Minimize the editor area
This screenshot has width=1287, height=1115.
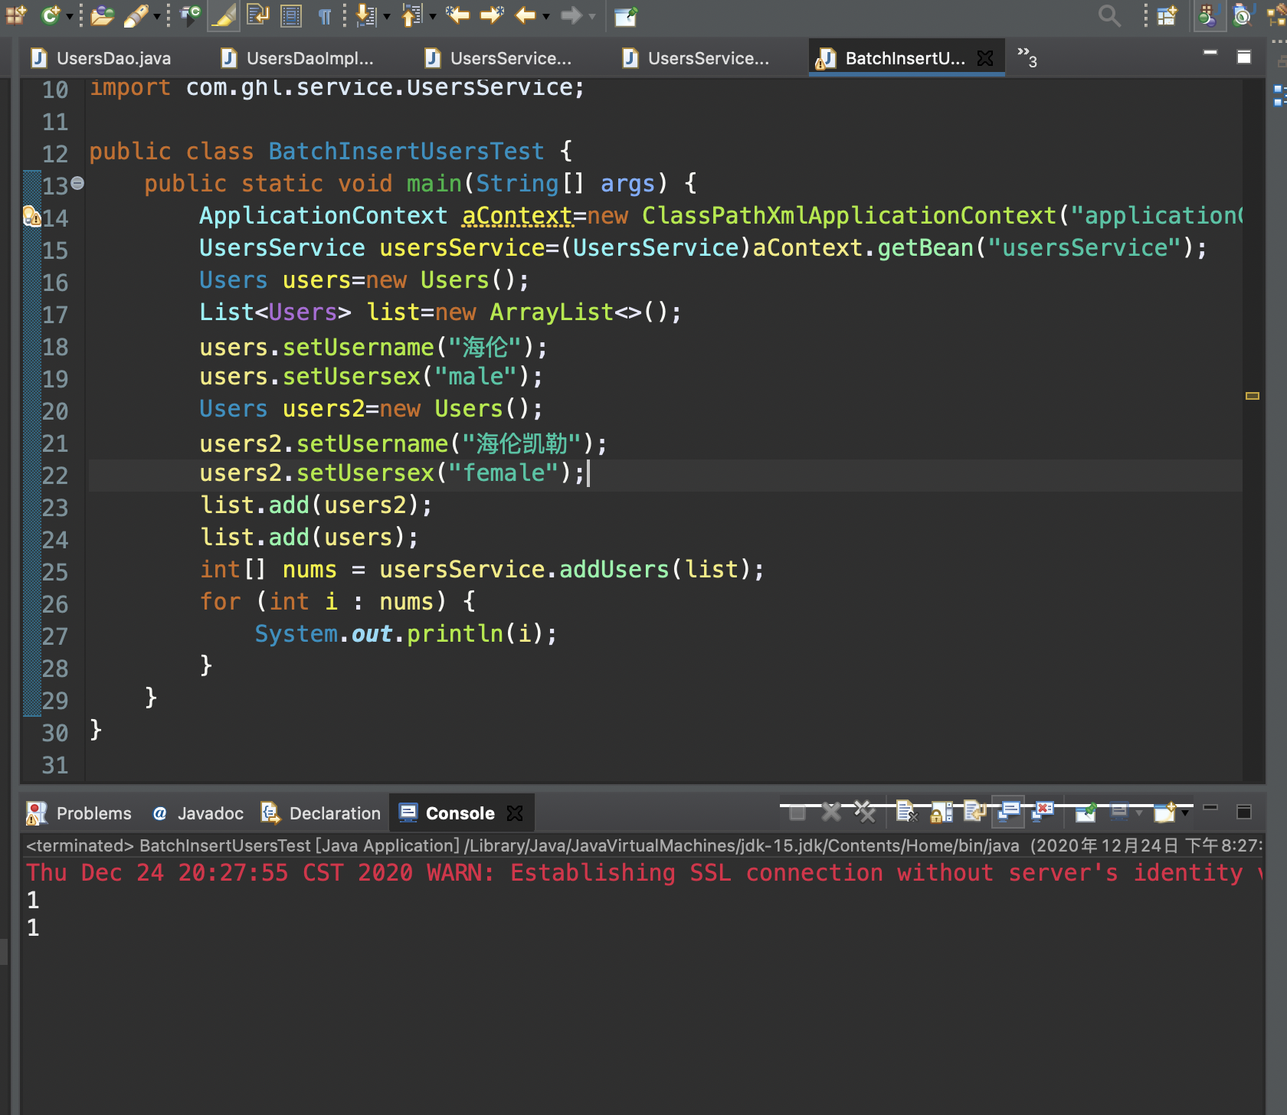[1210, 52]
